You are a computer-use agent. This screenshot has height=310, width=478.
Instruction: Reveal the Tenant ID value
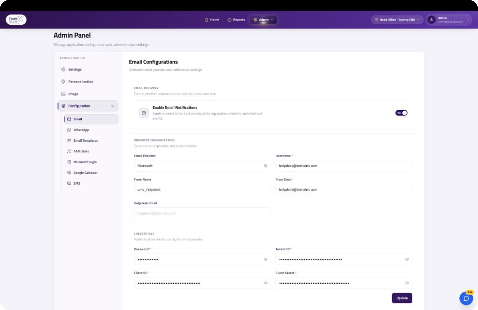pyautogui.click(x=407, y=259)
